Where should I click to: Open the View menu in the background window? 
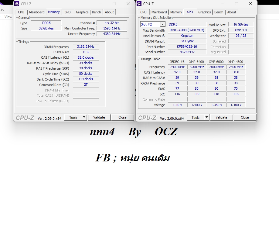(x=8, y=17)
